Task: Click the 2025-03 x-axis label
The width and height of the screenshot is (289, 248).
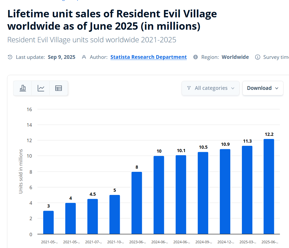Action: [x=248, y=242]
